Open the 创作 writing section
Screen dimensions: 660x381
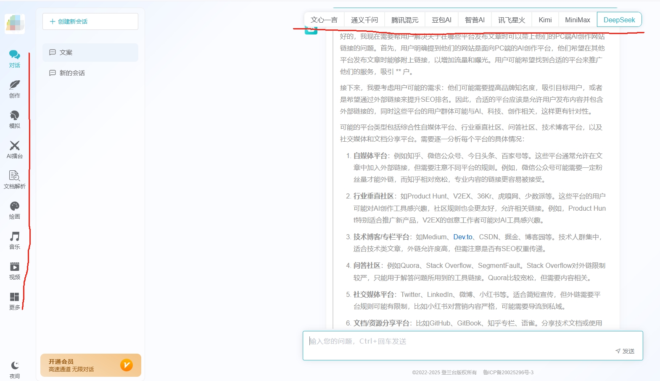(x=15, y=89)
